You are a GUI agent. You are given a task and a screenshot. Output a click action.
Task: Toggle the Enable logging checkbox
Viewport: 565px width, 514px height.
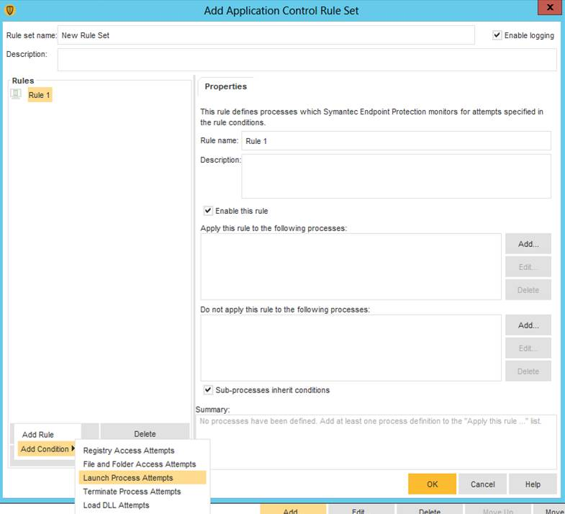(x=497, y=35)
